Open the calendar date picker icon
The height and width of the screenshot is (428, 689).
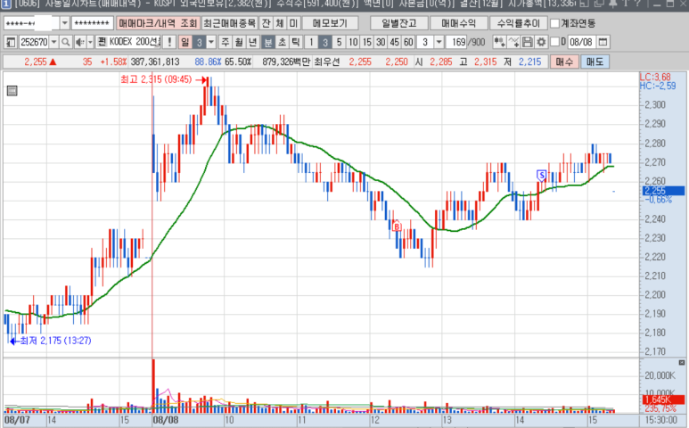point(603,42)
